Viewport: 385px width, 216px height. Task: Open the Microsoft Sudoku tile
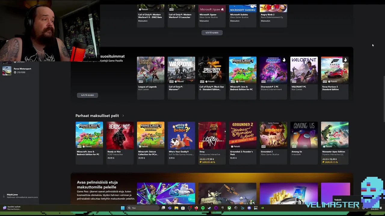tap(243, 16)
